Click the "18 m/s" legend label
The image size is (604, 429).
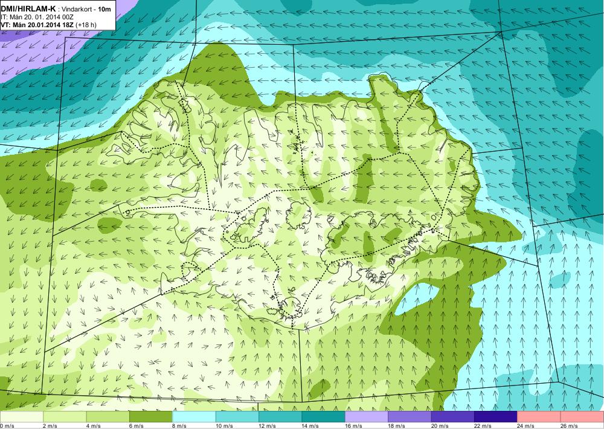(x=397, y=426)
